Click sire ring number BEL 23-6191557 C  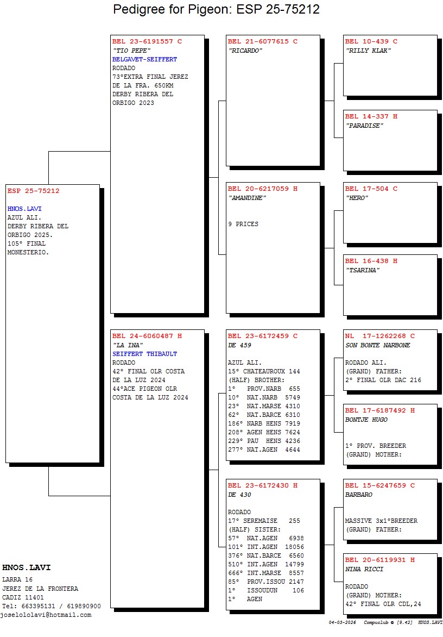tap(147, 41)
